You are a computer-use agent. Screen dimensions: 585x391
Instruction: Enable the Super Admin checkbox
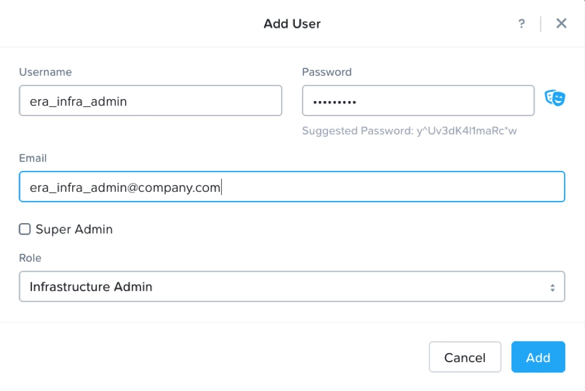[25, 229]
